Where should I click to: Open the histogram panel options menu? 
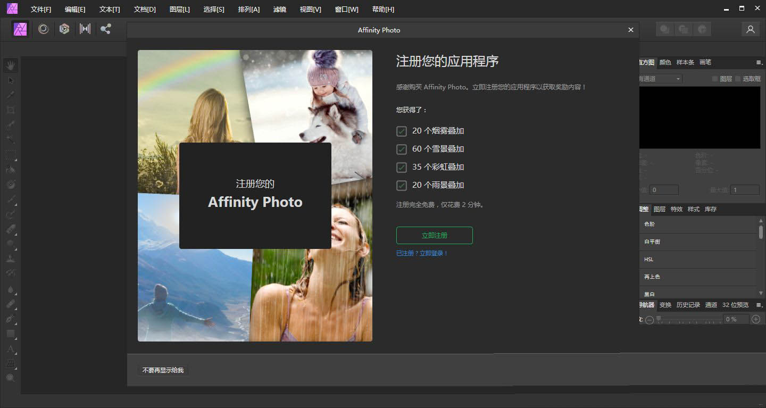[759, 63]
